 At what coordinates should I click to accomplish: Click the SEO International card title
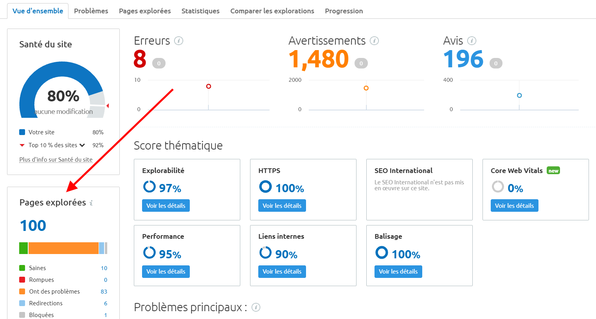[x=403, y=171]
